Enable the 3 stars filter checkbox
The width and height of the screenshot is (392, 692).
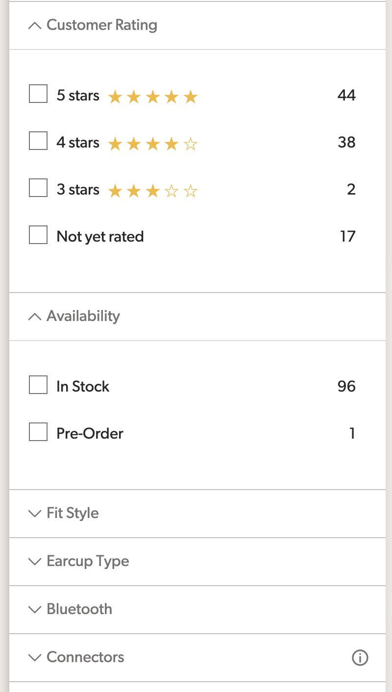(x=38, y=188)
